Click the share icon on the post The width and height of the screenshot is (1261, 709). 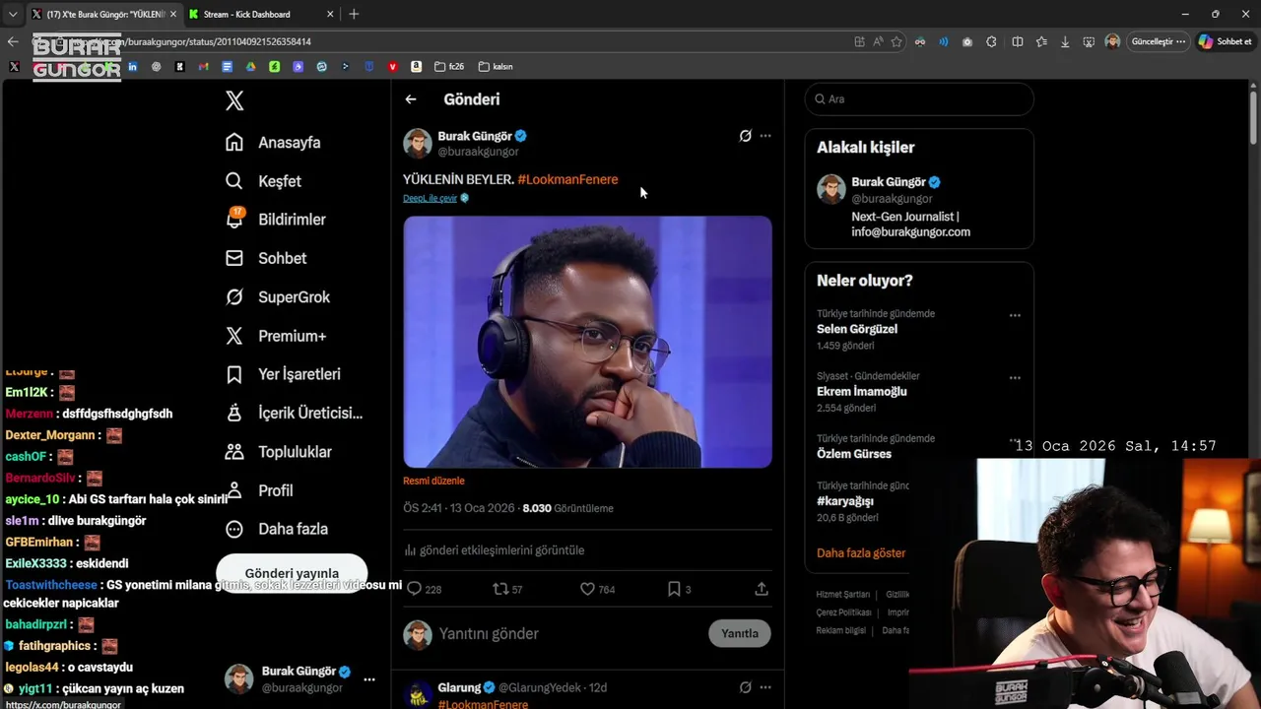coord(762,589)
